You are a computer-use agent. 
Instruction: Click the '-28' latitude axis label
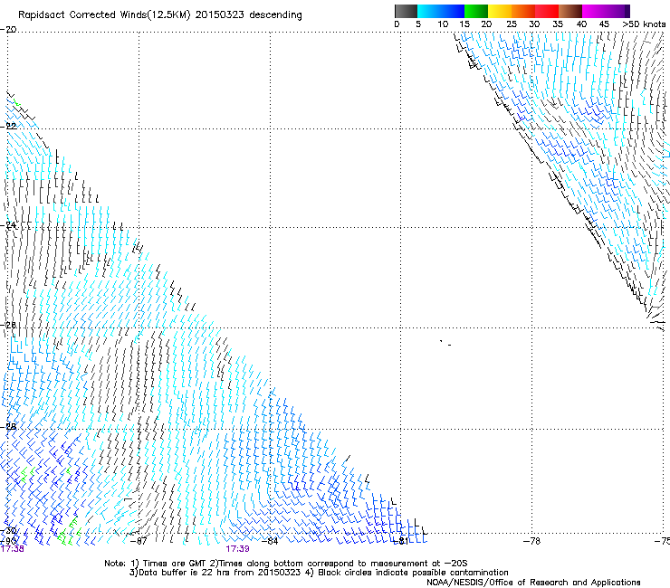(8, 426)
